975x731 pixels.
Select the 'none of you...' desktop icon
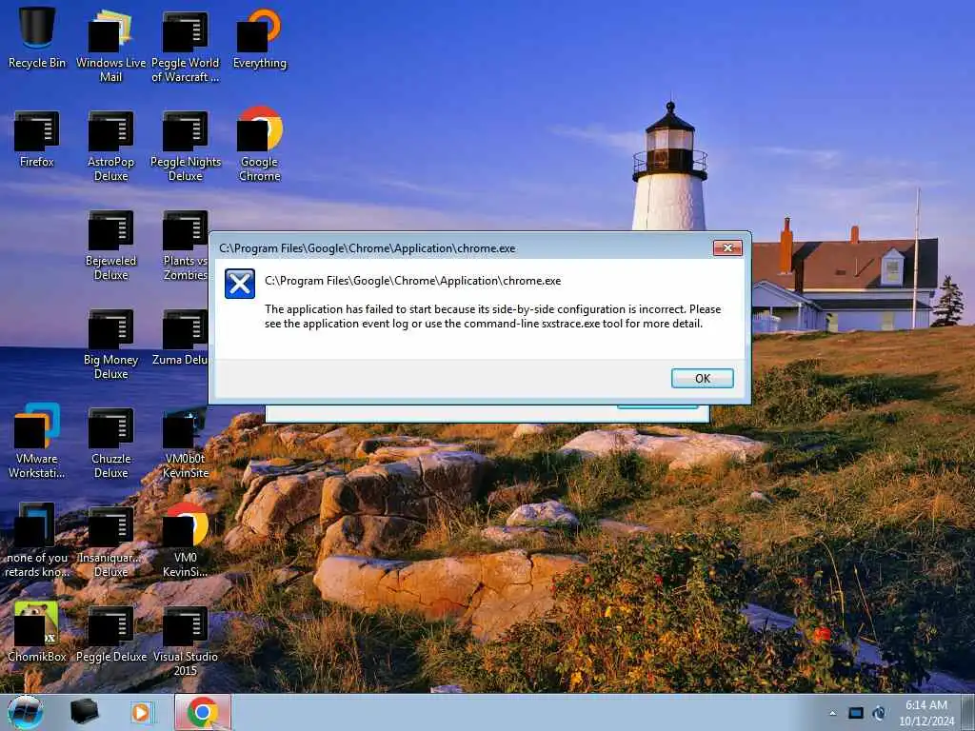[37, 541]
